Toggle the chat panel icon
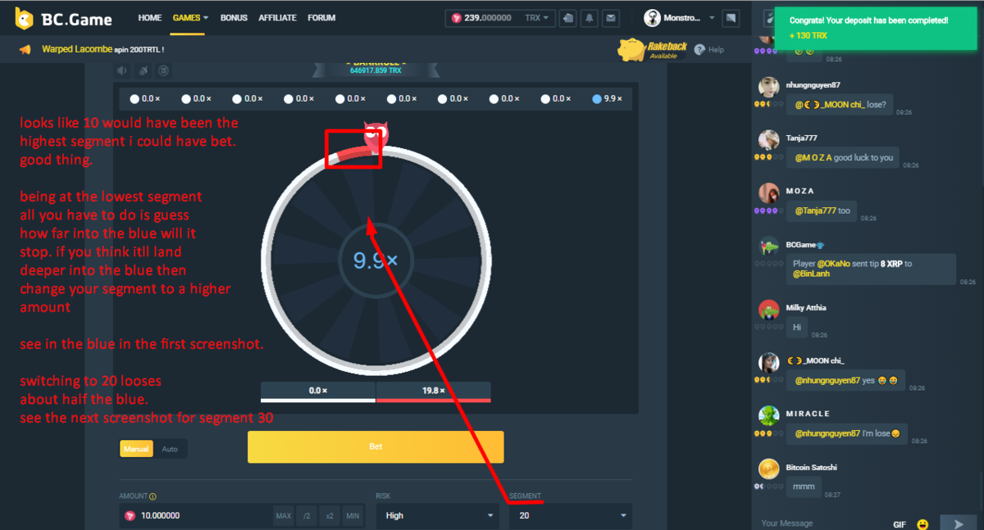The image size is (984, 530). point(731,18)
